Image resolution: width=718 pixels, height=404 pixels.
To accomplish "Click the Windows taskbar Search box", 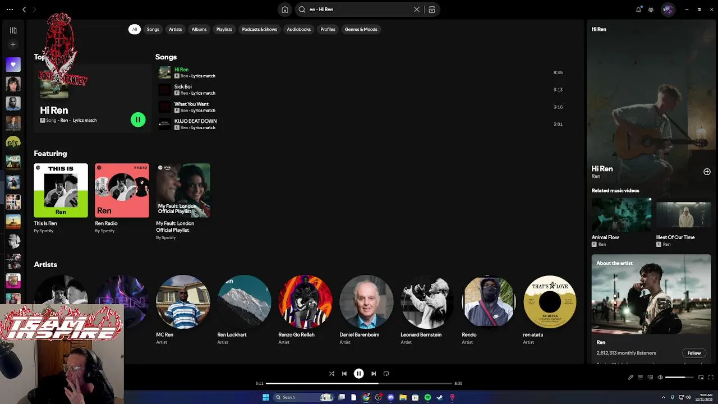I will pos(303,397).
